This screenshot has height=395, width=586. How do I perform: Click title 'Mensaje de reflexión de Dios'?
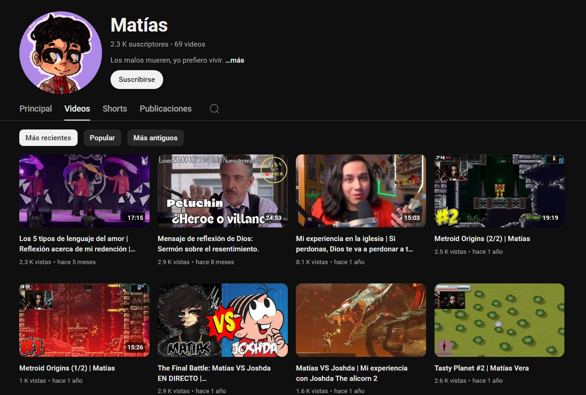(x=209, y=244)
